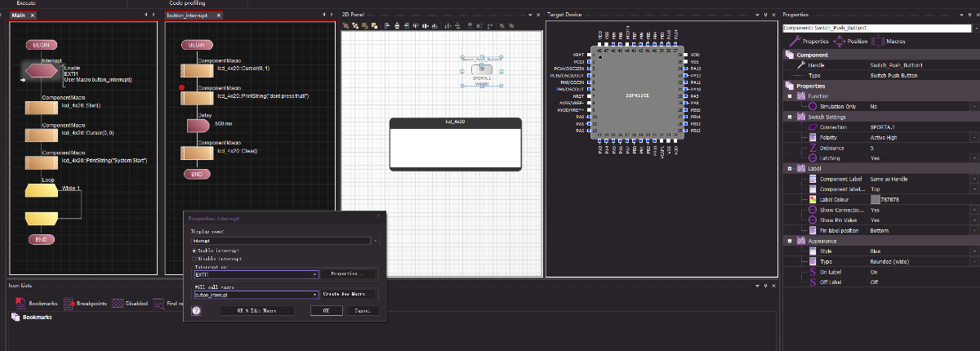Click Cancel in the Interrupt properties dialog

coord(363,311)
